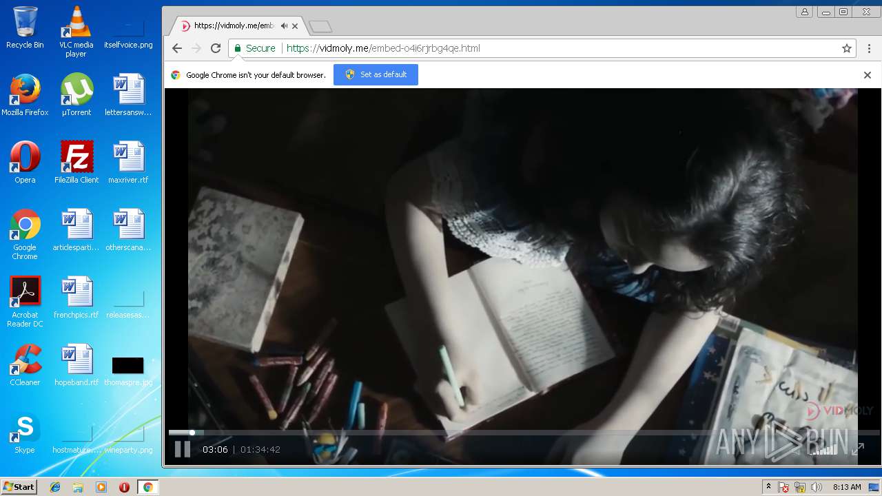Image resolution: width=882 pixels, height=496 pixels.
Task: Select the frenchpics.rtf document
Action: pos(76,298)
